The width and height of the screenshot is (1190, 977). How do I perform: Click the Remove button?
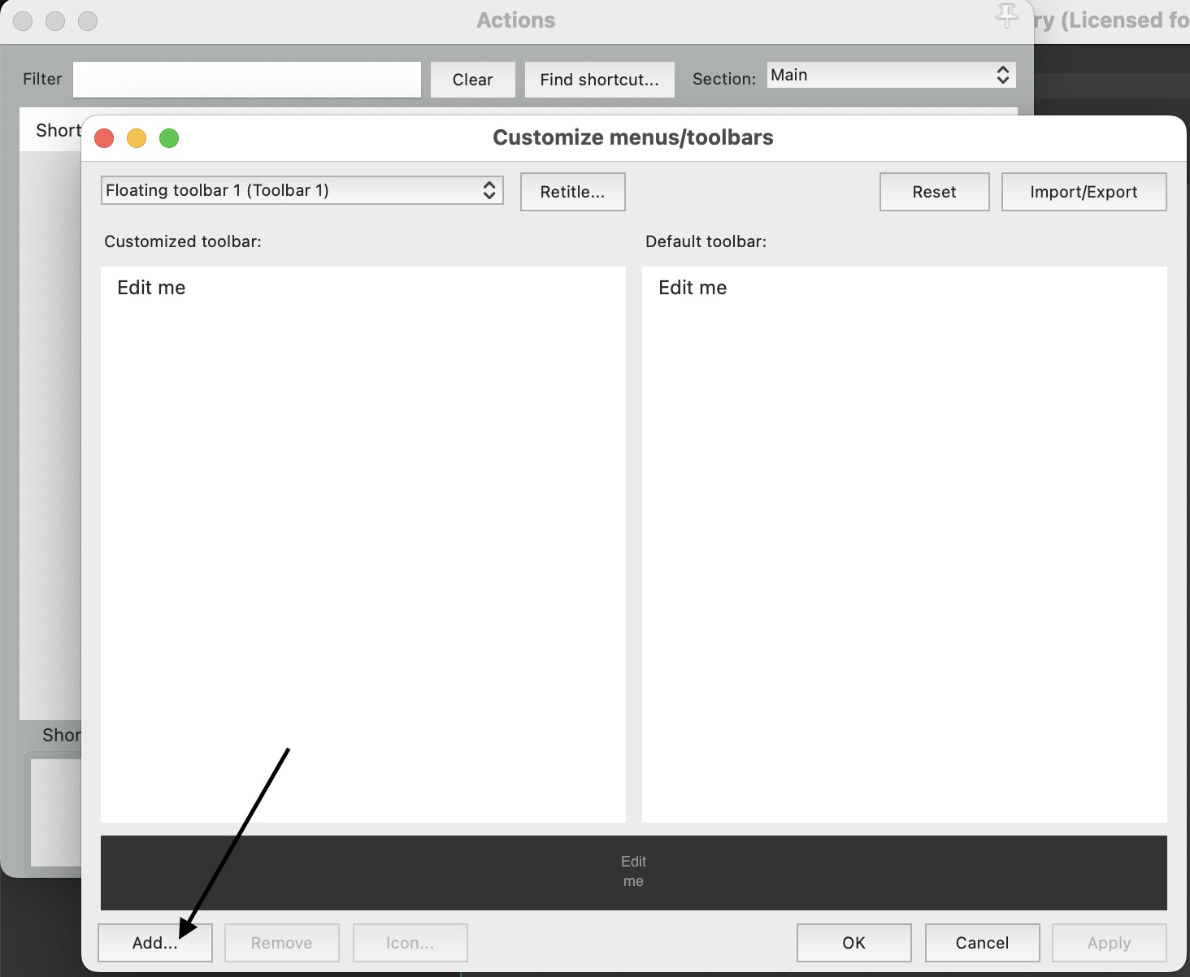click(x=282, y=943)
